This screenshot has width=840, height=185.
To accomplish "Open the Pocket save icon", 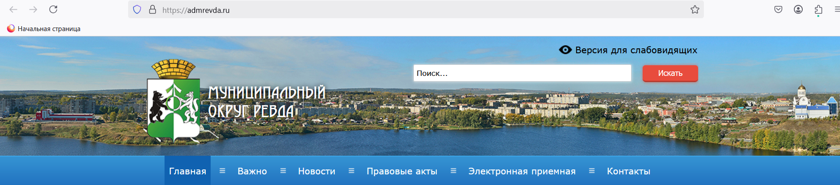I will (778, 10).
